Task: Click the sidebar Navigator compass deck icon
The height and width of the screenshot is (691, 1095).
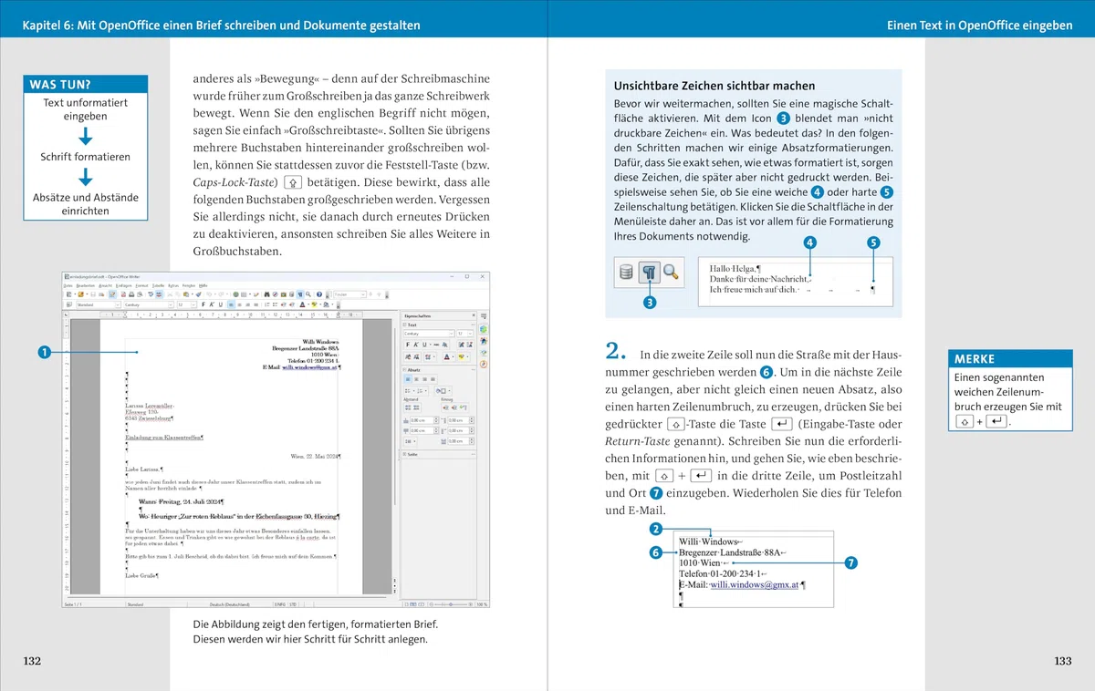Action: point(484,365)
